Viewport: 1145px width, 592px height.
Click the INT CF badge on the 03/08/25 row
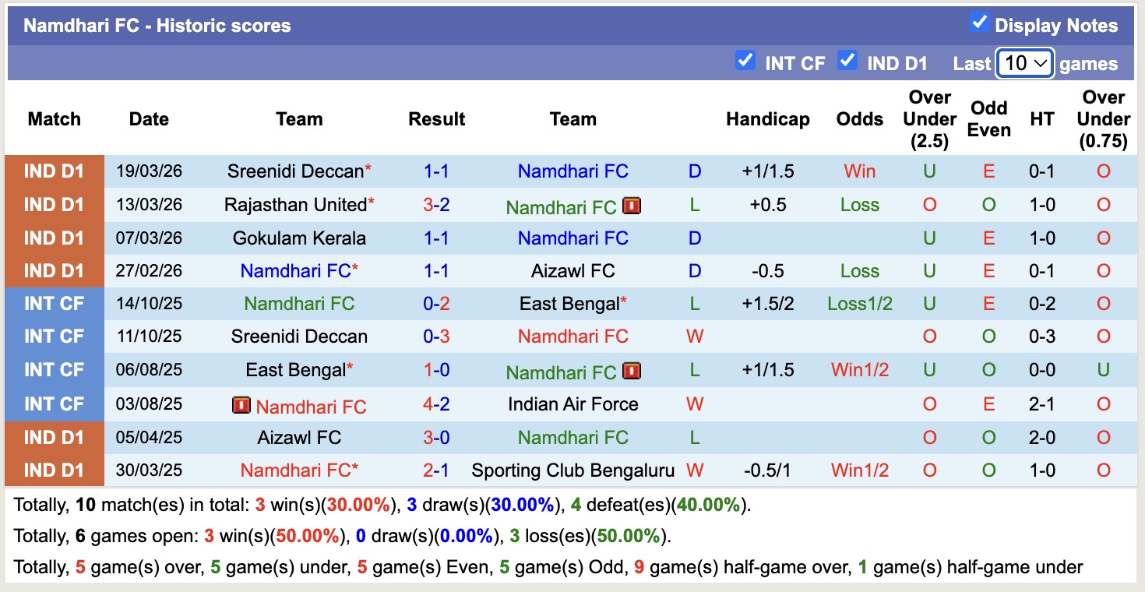click(x=54, y=404)
